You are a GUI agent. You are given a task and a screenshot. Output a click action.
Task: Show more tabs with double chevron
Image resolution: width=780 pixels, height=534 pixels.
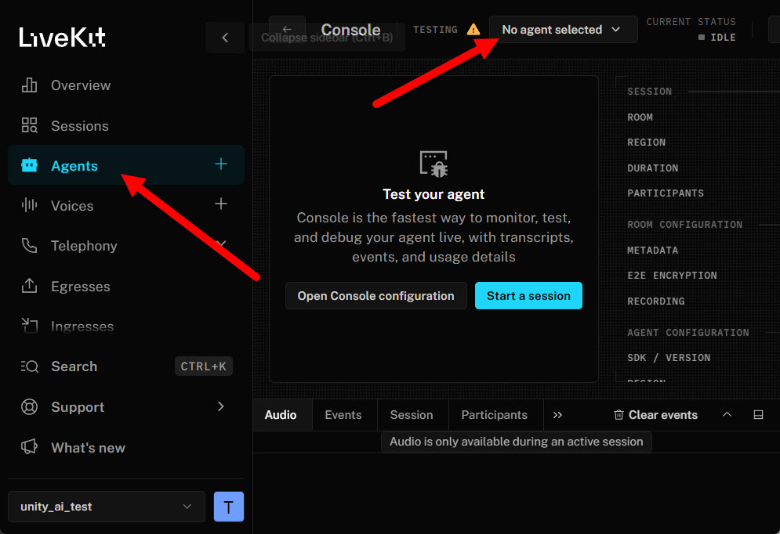557,415
